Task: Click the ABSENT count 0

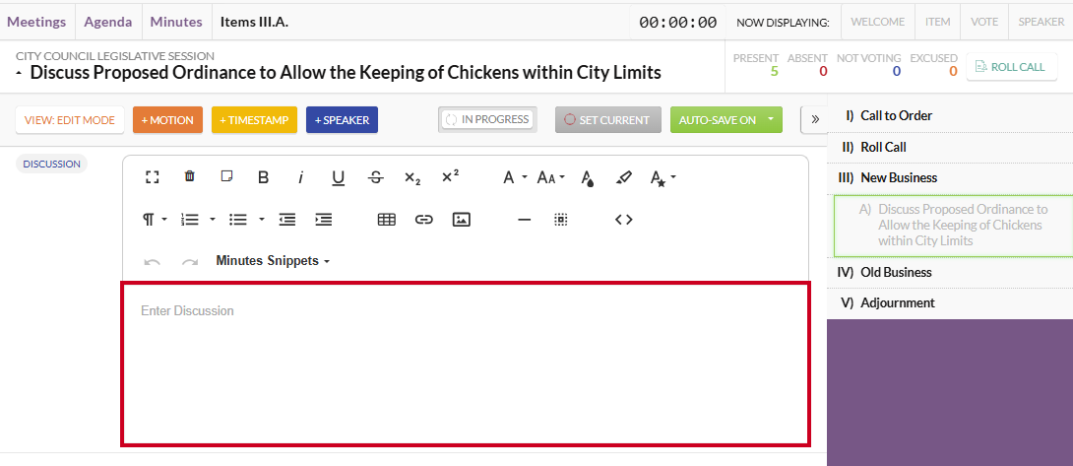Action: [x=823, y=71]
